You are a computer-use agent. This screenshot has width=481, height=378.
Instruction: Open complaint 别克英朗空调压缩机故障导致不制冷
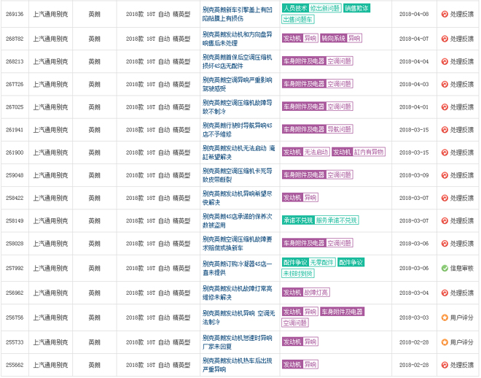237,107
